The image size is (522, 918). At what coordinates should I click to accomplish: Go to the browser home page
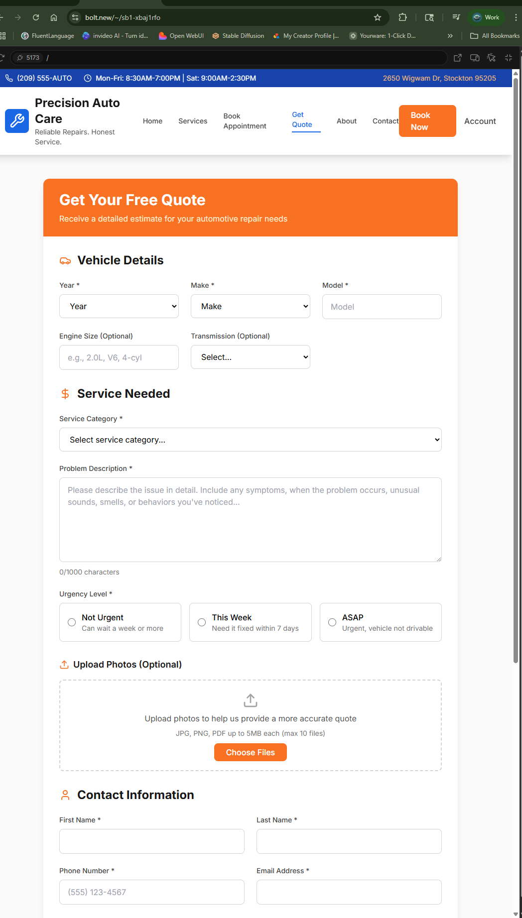point(54,17)
